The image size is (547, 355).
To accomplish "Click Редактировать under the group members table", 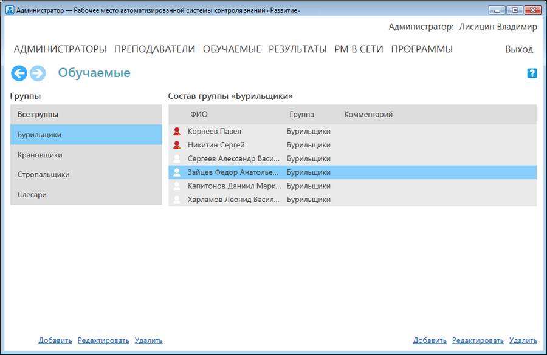I will pos(478,340).
